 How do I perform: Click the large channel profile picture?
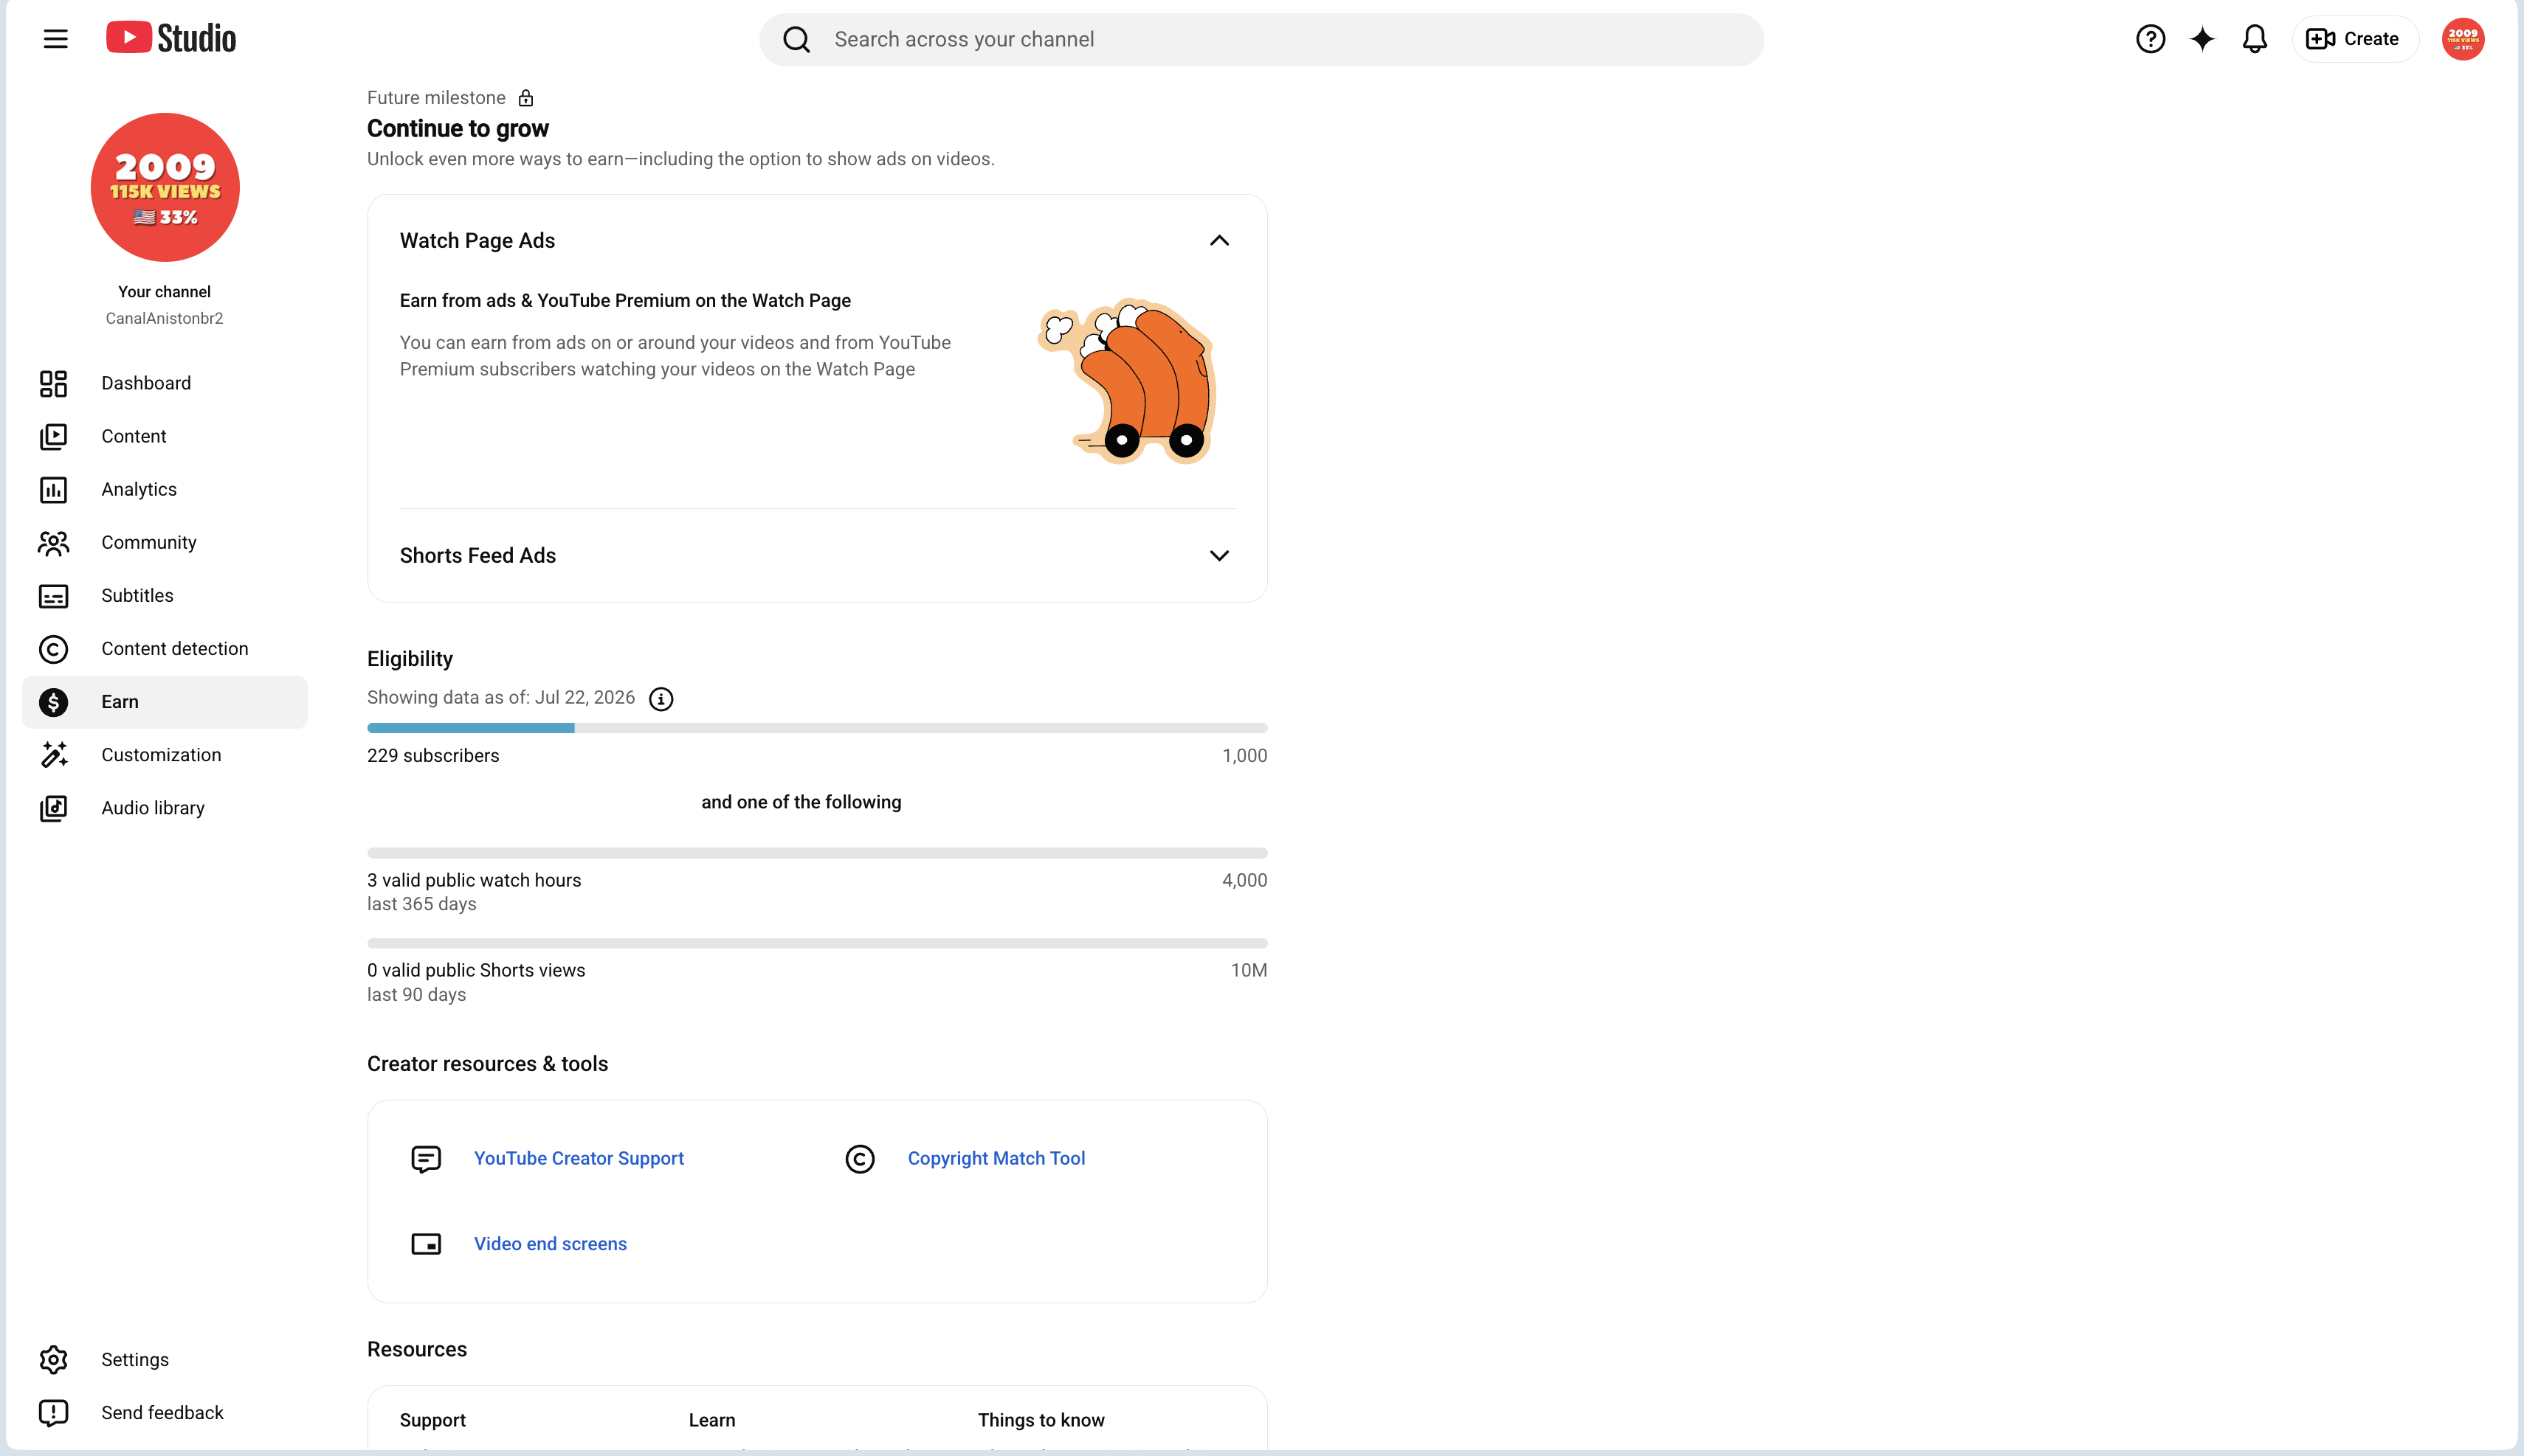point(165,187)
